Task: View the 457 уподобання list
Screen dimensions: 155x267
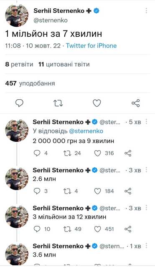Action: [x=30, y=83]
